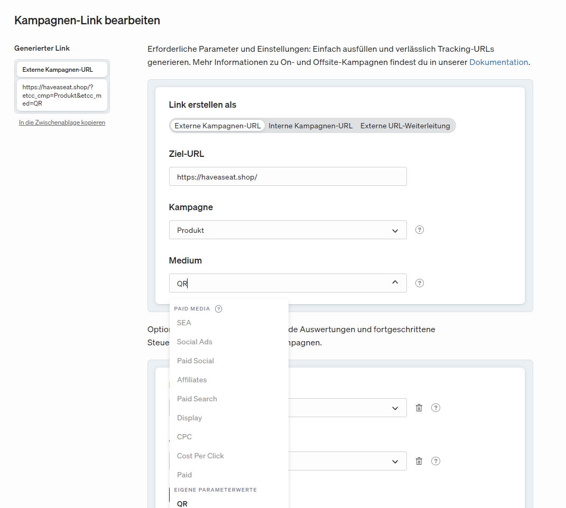This screenshot has height=508, width=566.
Task: Click the help icon next to Kampagne dropdown
Action: [420, 230]
